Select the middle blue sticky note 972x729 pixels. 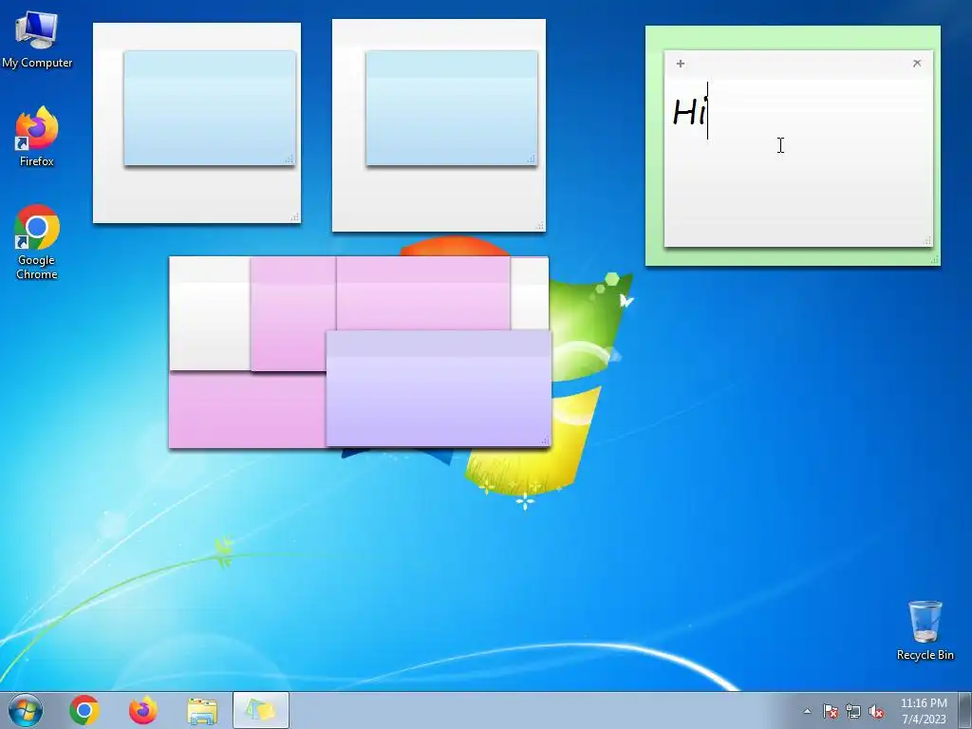click(451, 108)
